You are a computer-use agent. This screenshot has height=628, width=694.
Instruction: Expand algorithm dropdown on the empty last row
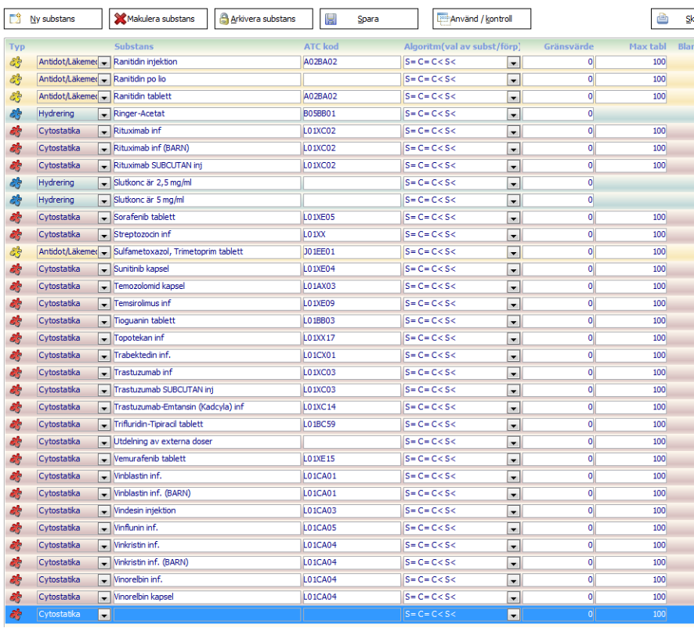[x=513, y=615]
